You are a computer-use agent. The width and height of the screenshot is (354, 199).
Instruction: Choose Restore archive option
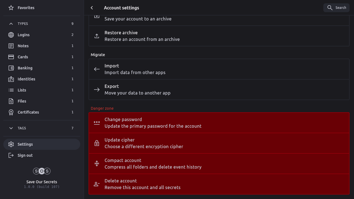click(219, 36)
